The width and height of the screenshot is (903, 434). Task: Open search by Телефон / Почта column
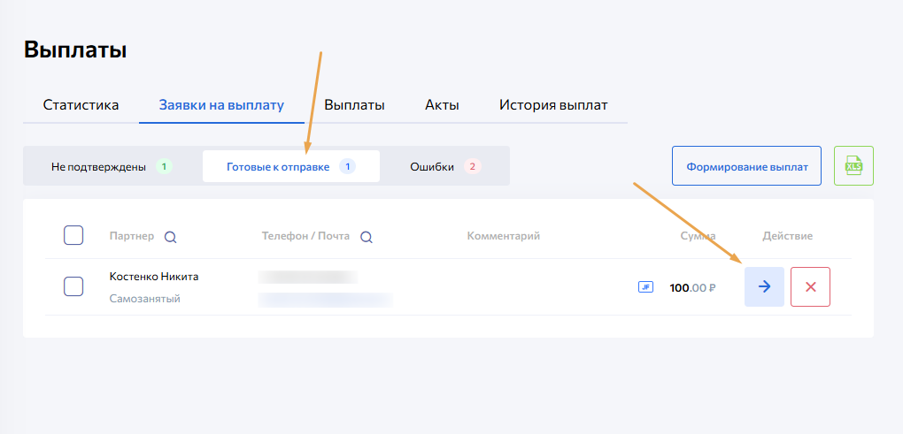pyautogui.click(x=366, y=237)
